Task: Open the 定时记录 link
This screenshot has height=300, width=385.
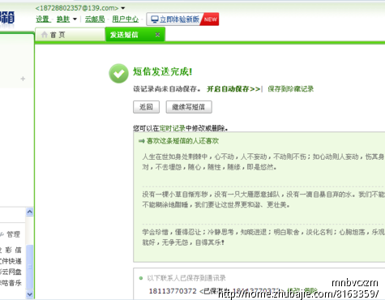Action: point(173,128)
